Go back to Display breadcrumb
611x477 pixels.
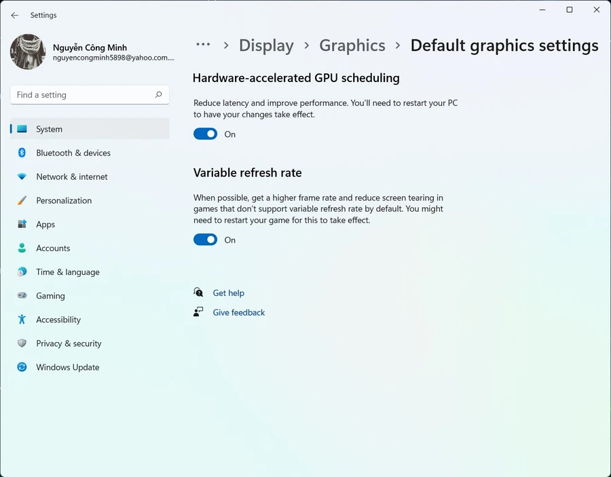tap(267, 45)
